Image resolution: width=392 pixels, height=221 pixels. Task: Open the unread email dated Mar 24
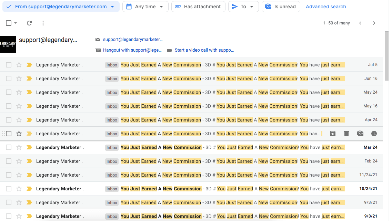191,147
